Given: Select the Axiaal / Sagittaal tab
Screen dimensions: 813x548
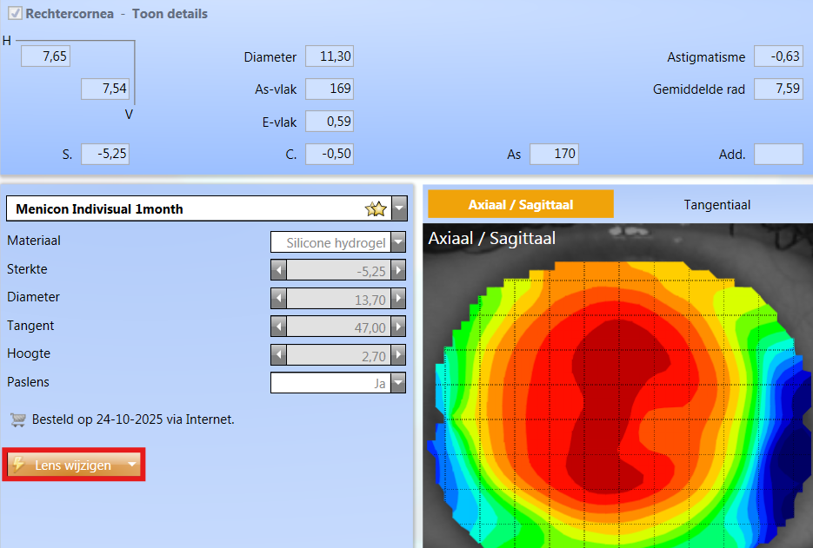Looking at the screenshot, I should pos(520,205).
